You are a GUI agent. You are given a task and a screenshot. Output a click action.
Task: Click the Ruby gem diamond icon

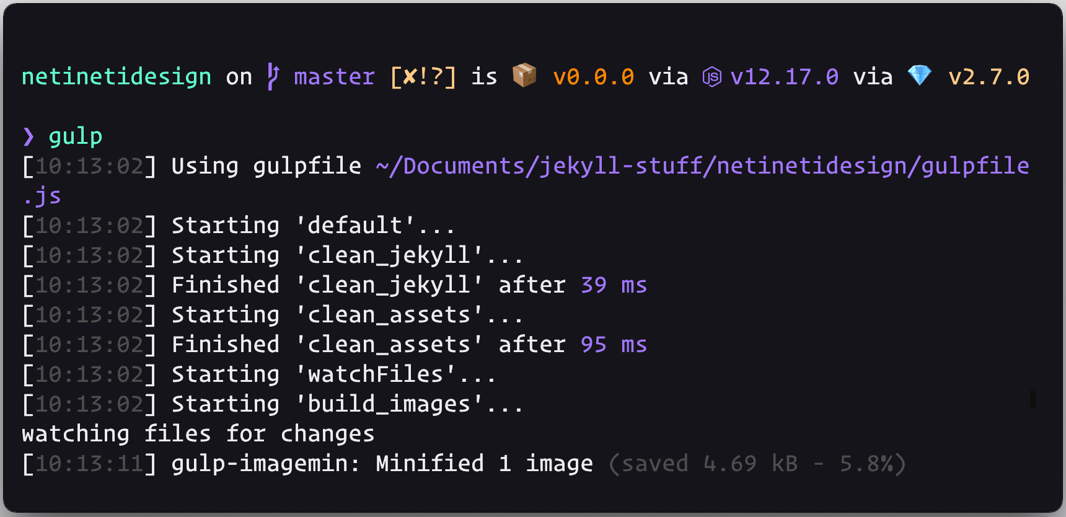click(919, 75)
